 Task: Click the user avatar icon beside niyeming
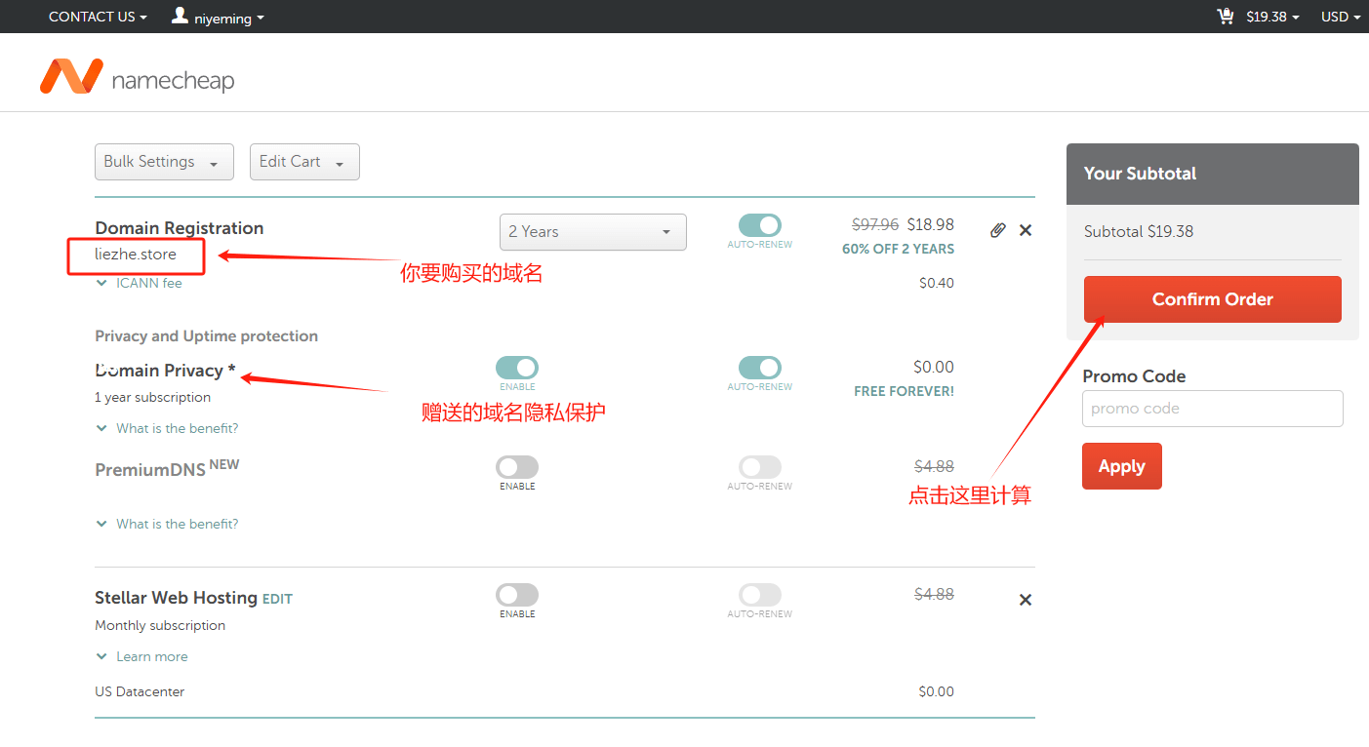coord(180,16)
